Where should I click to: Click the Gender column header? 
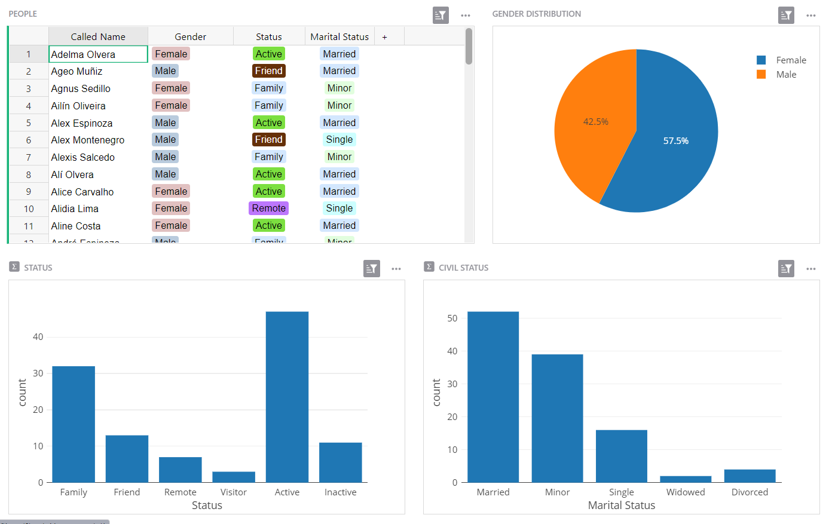(190, 37)
